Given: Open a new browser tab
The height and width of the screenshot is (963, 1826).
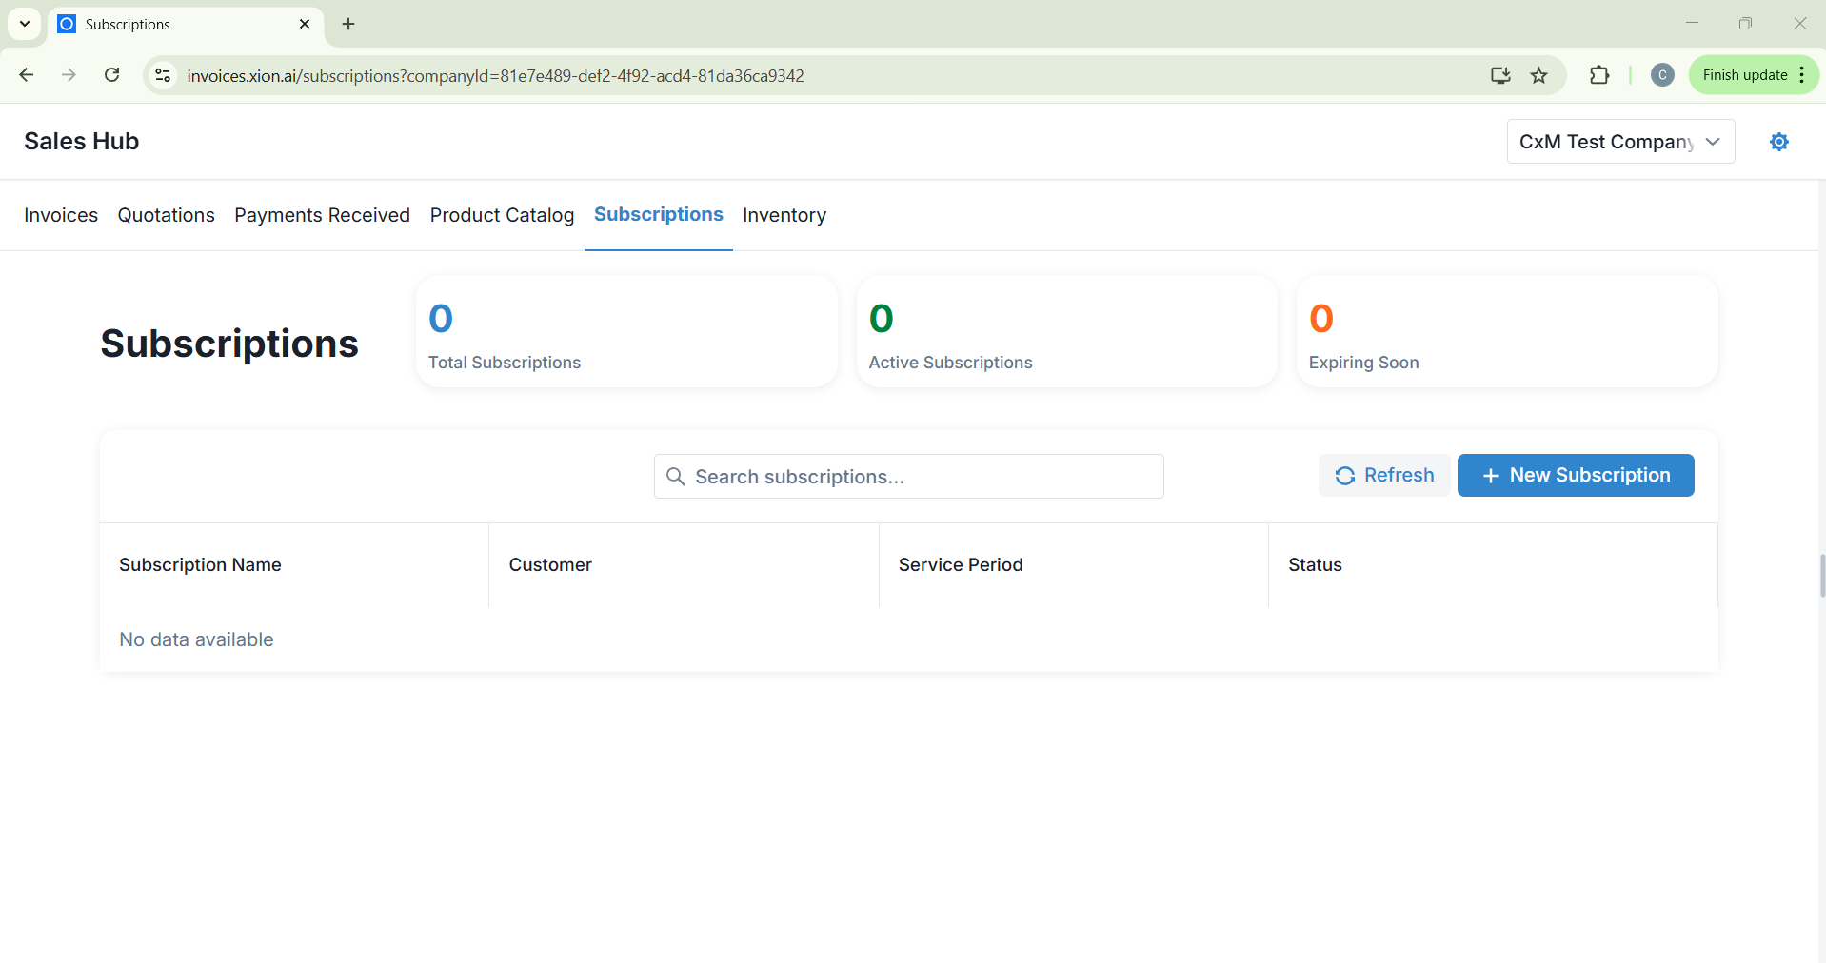Looking at the screenshot, I should [x=348, y=24].
